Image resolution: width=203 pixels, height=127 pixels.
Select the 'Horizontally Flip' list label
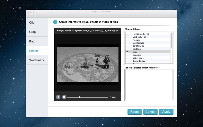(x=141, y=34)
